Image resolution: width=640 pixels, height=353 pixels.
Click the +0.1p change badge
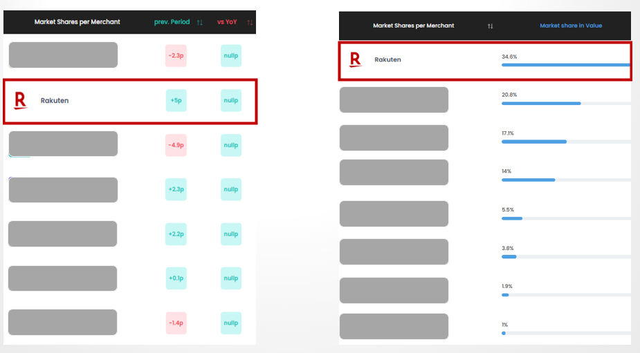coord(176,278)
